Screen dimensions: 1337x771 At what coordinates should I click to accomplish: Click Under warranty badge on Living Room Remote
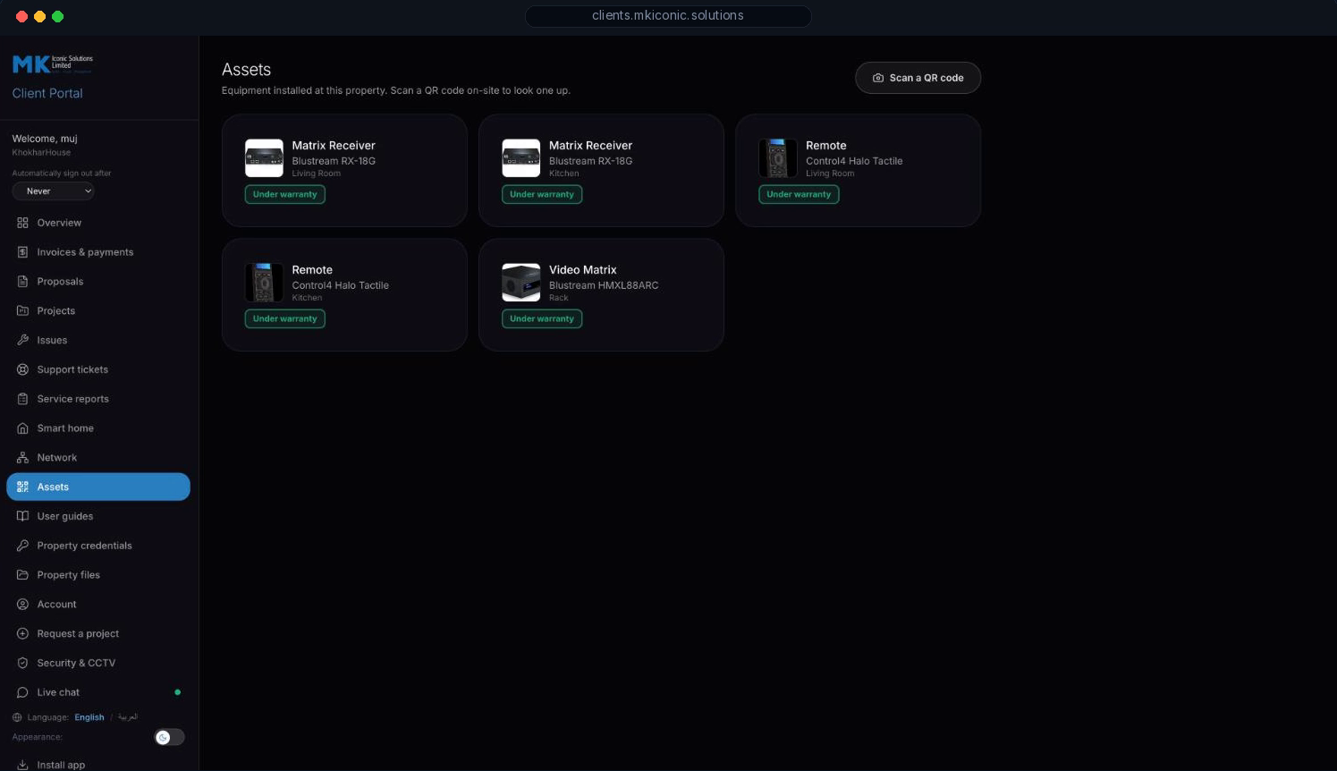tap(799, 194)
